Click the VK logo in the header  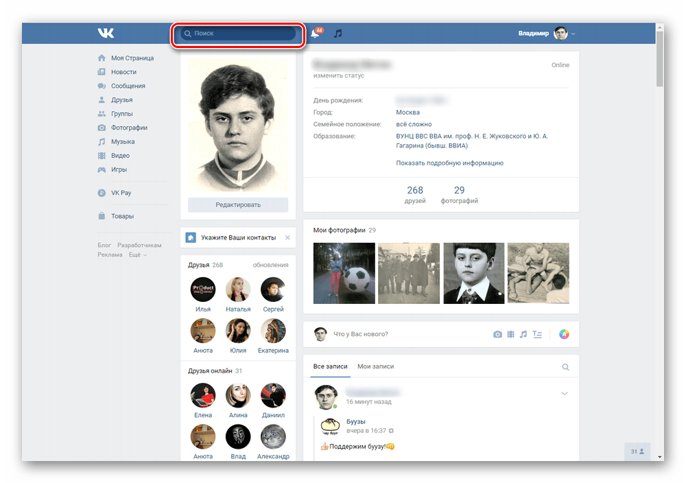pyautogui.click(x=106, y=33)
